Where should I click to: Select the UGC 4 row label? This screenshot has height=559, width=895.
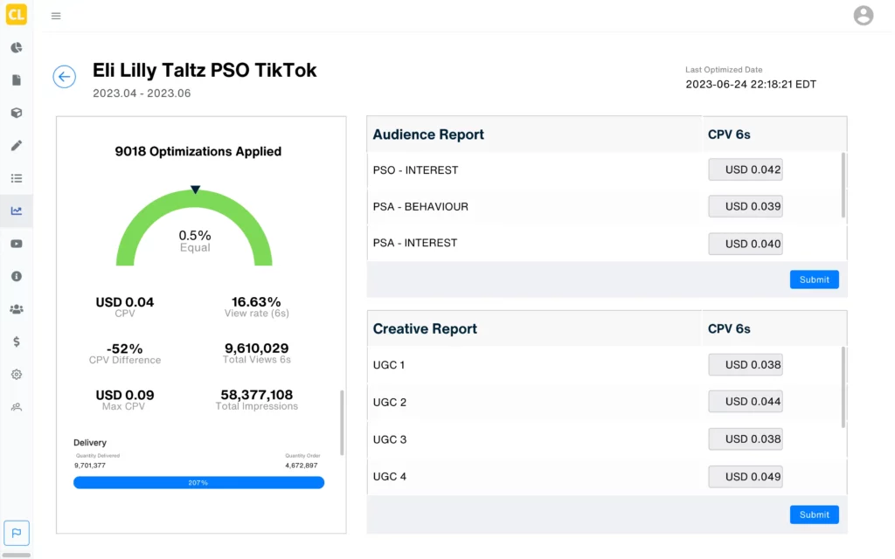point(390,477)
